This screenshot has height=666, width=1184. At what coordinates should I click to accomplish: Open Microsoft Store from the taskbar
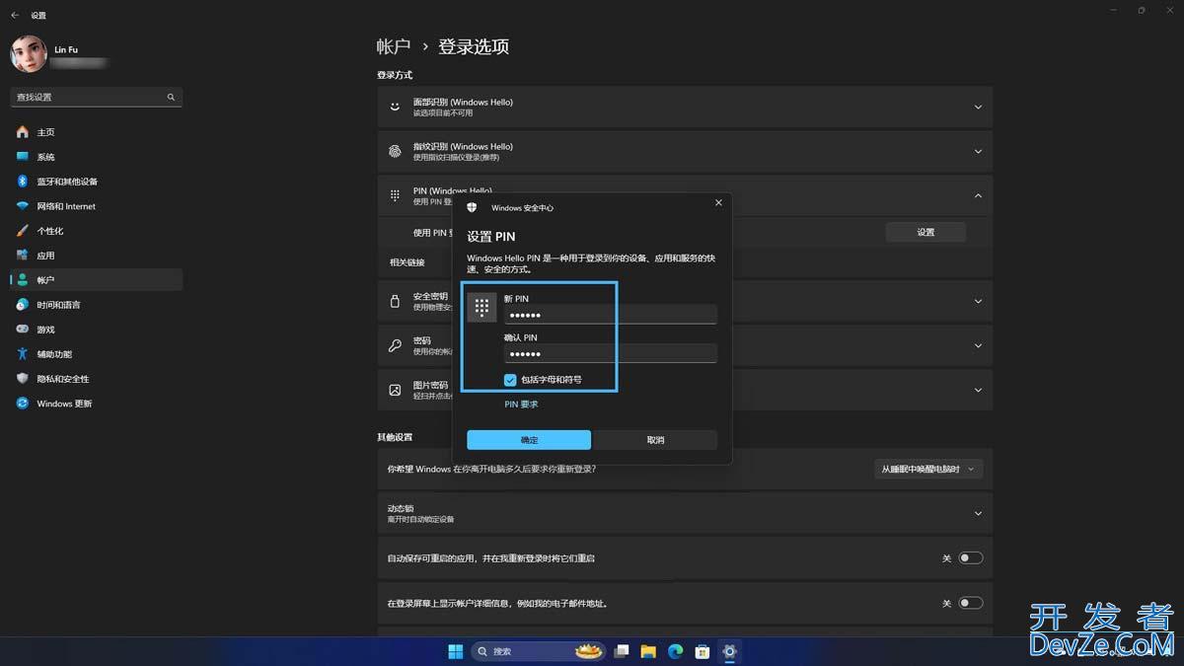[703, 651]
